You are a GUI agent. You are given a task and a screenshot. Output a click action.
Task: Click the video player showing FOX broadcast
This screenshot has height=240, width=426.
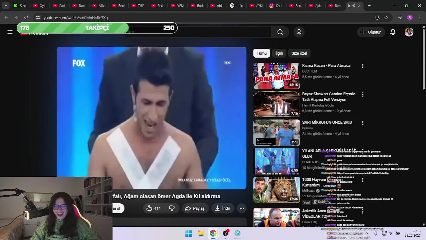pos(152,118)
